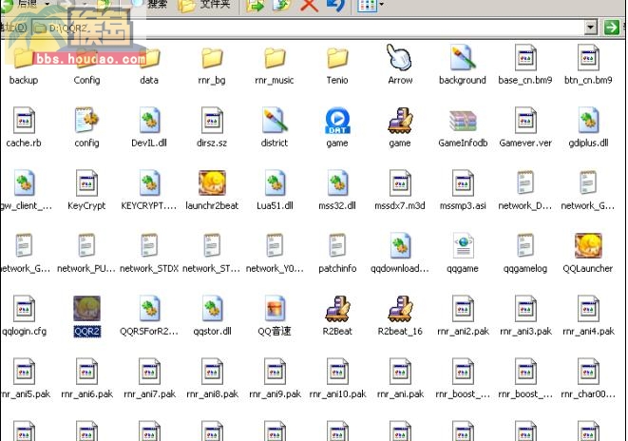The image size is (628, 441).
Task: Click the green Go arrow button
Action: coord(612,28)
